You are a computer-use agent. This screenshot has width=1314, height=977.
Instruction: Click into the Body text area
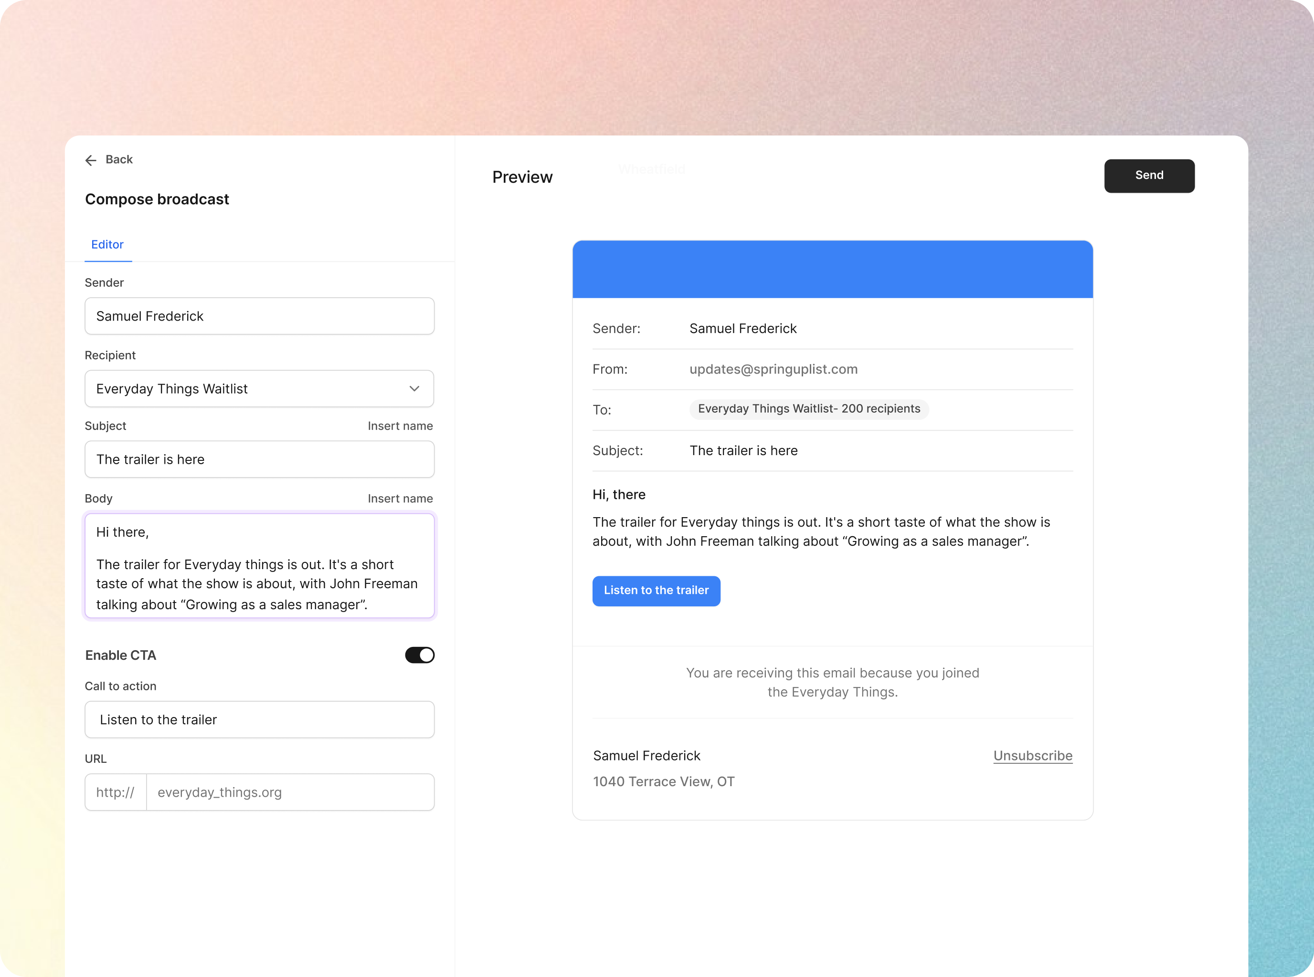click(259, 566)
